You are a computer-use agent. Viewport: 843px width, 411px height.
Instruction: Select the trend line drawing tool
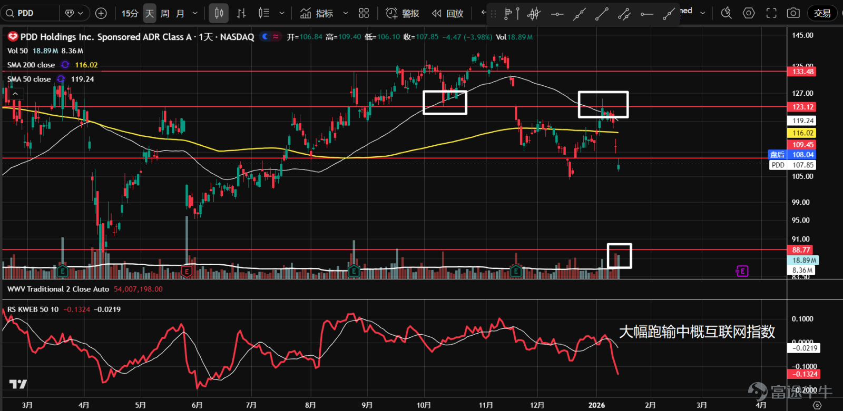602,14
